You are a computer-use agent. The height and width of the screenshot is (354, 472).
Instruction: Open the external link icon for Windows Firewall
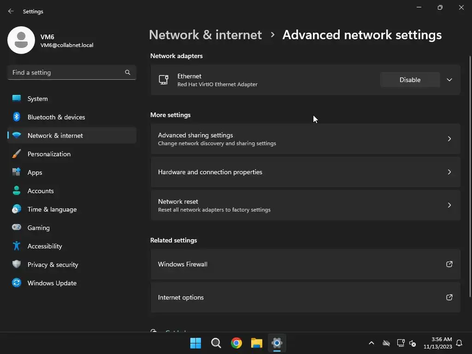click(x=449, y=264)
